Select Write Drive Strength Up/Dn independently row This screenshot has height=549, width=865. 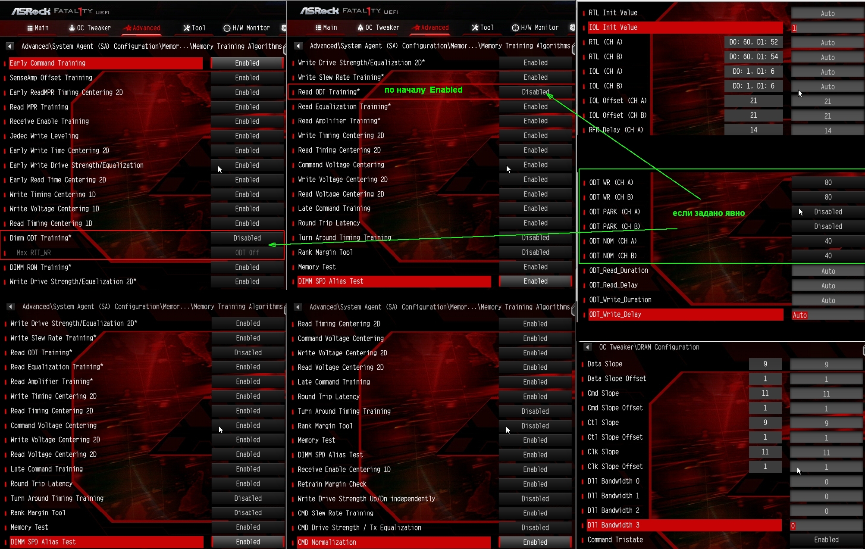click(366, 499)
